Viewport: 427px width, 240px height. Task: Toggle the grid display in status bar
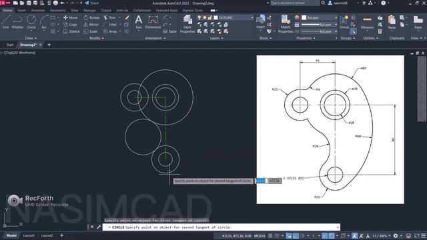coord(270,235)
